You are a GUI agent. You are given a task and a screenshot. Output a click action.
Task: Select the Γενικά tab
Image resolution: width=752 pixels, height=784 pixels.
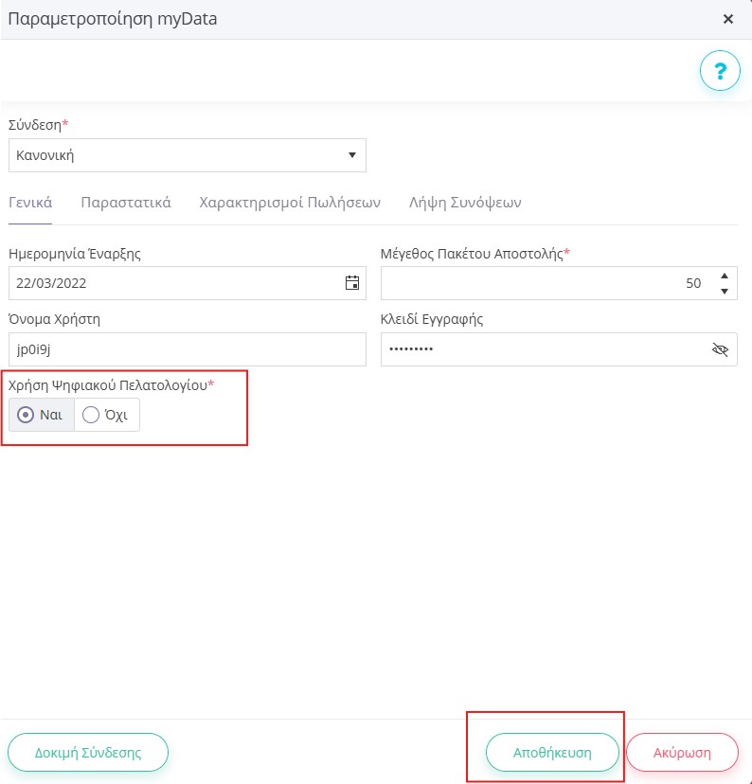[30, 203]
